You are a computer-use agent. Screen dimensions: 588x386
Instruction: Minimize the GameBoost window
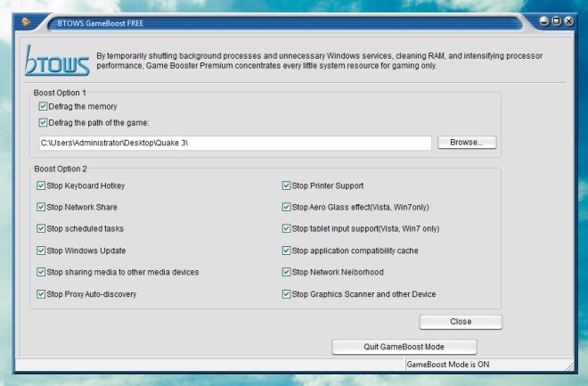tap(543, 21)
